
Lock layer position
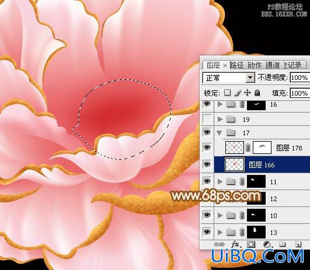[248, 93]
